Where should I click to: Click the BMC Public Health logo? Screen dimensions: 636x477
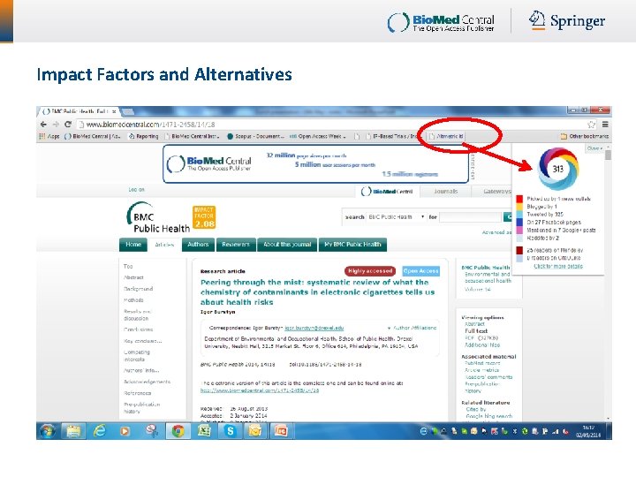click(x=158, y=218)
